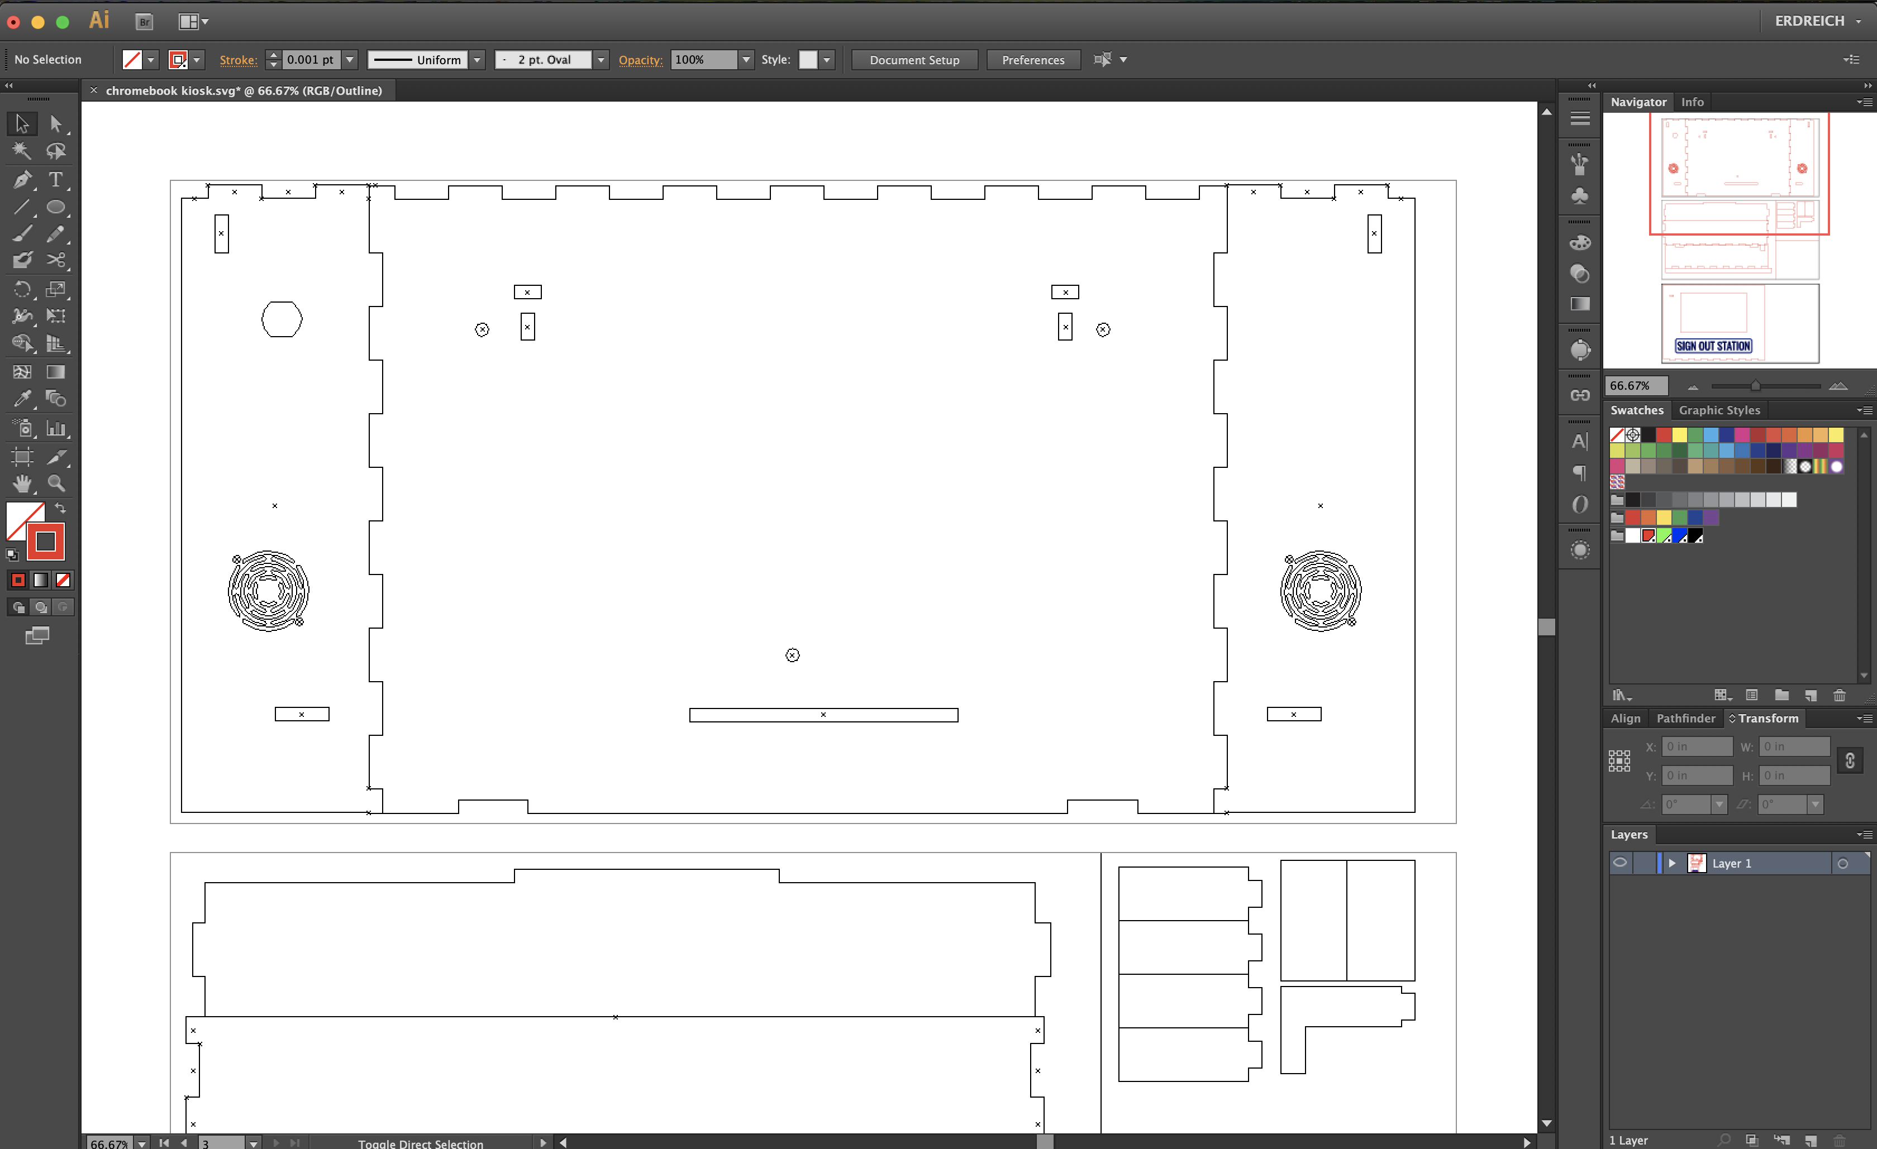The image size is (1877, 1149).
Task: Switch to the Graphic Styles tab
Action: [1719, 410]
